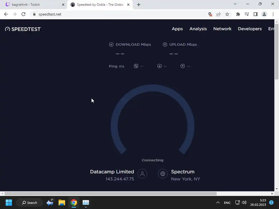Click the volume speaker icon in the tray
This screenshot has height=209, width=279.
tap(244, 202)
